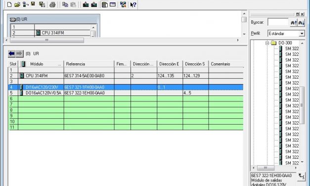The width and height of the screenshot is (310, 186).
Task: Click the Firm... column header
Action: pyautogui.click(x=123, y=64)
